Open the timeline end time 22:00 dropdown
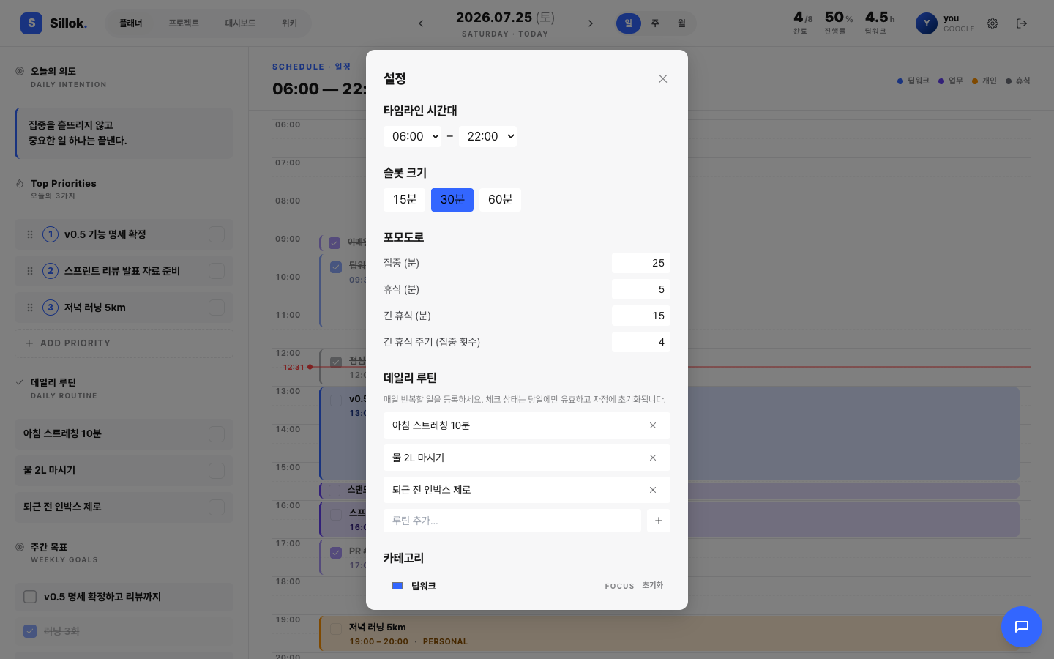This screenshot has width=1054, height=659. click(487, 136)
